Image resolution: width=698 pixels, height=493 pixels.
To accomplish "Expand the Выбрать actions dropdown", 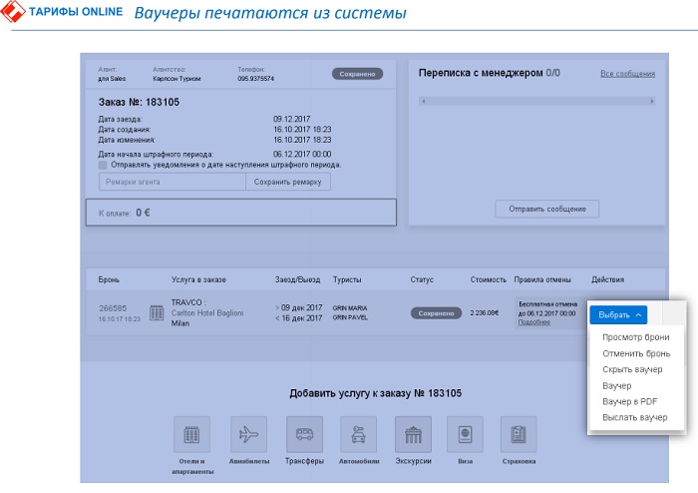I will 619,314.
